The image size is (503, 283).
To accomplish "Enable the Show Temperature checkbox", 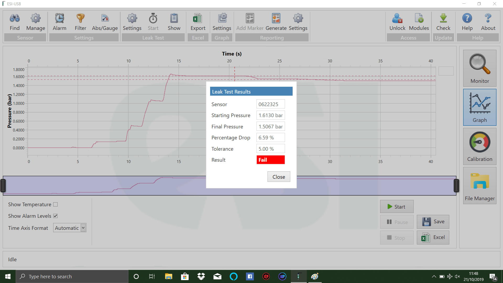I will (56, 204).
